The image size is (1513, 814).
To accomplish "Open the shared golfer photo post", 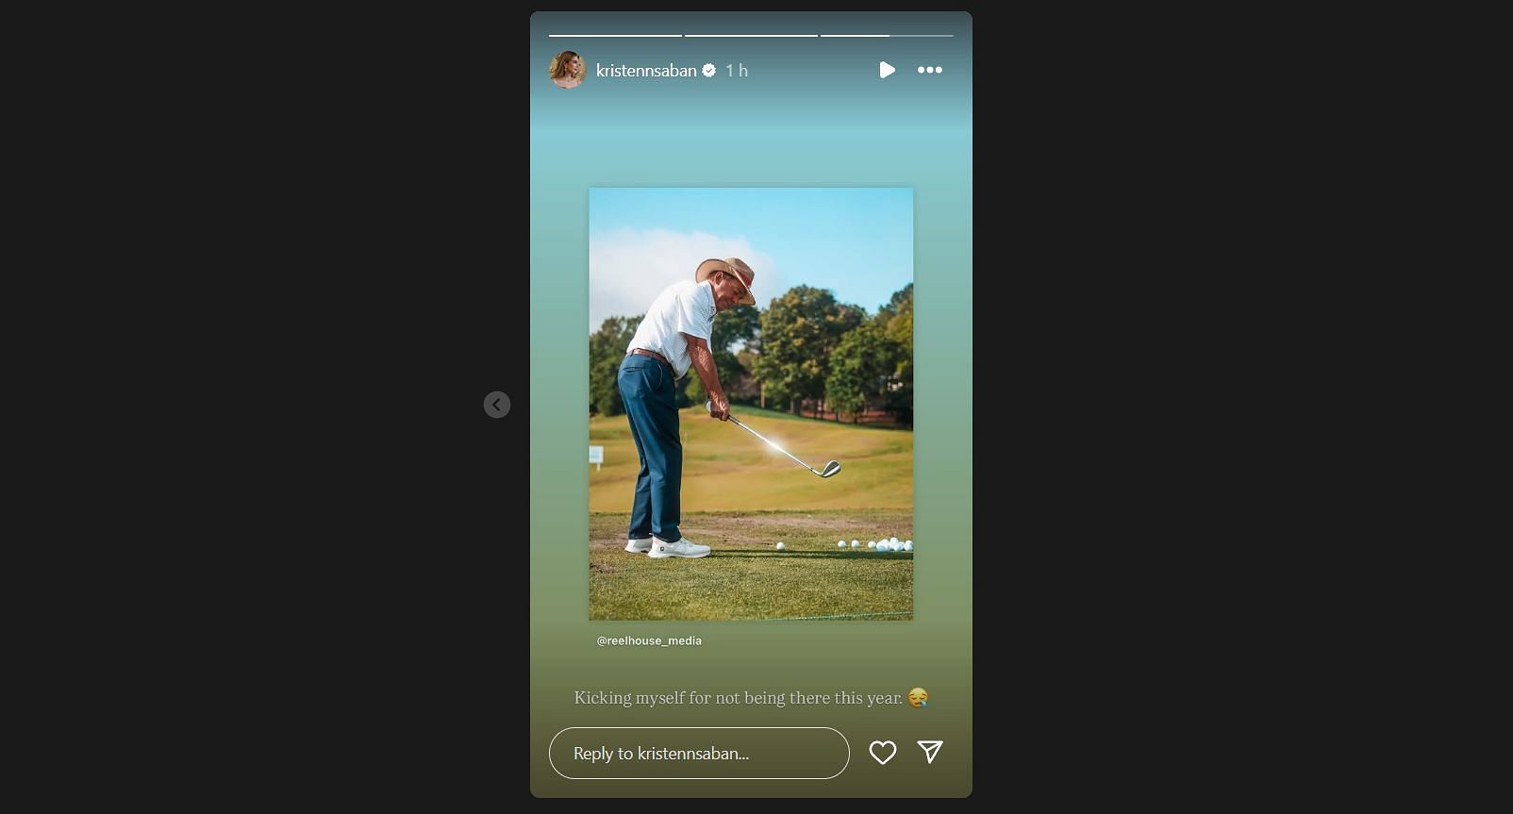I will click(751, 404).
